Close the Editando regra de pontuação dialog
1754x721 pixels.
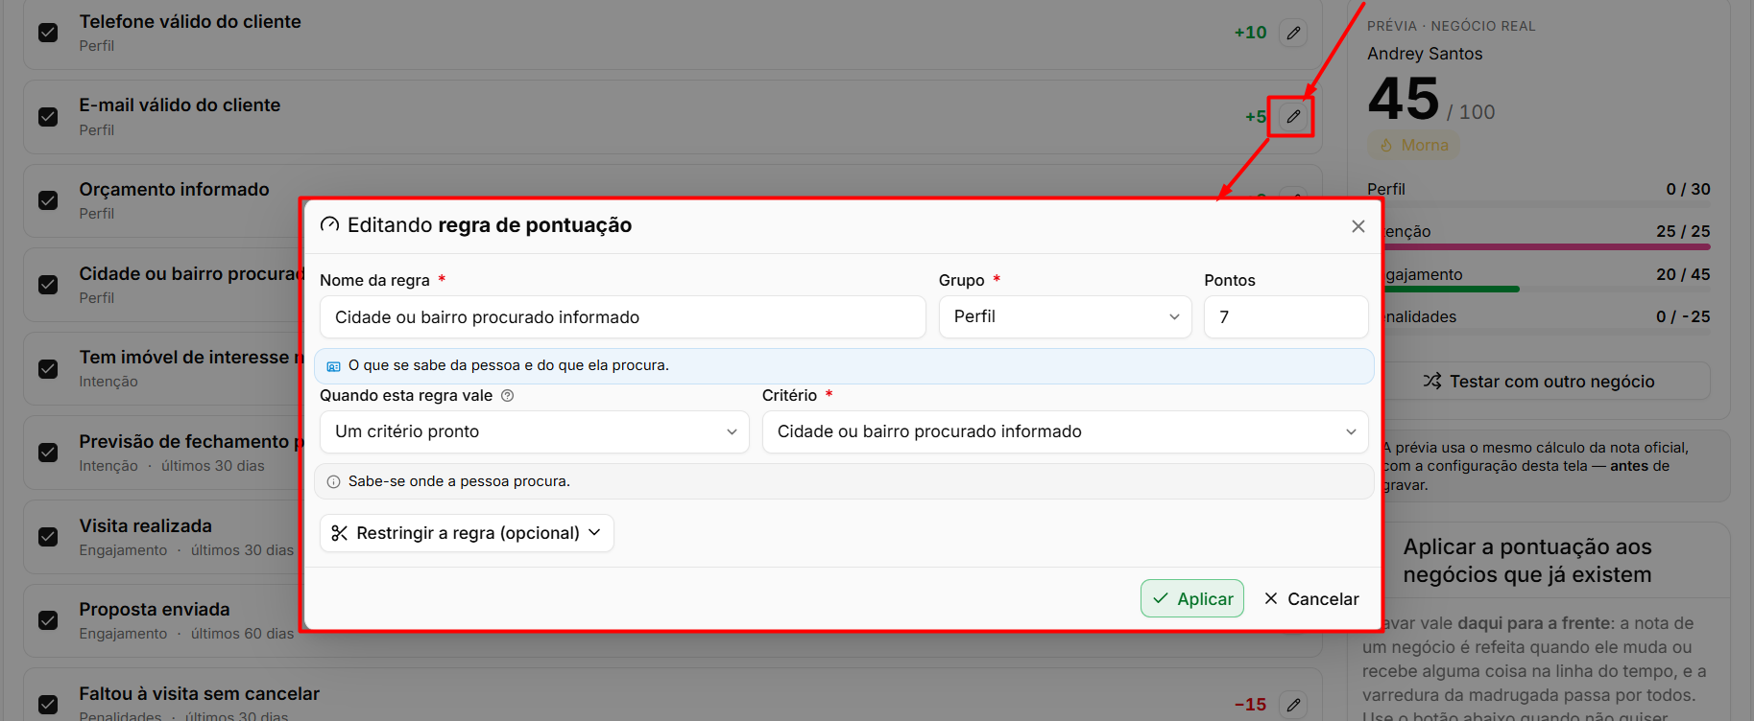[x=1358, y=226]
